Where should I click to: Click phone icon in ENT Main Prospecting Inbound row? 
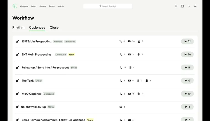pos(121,42)
